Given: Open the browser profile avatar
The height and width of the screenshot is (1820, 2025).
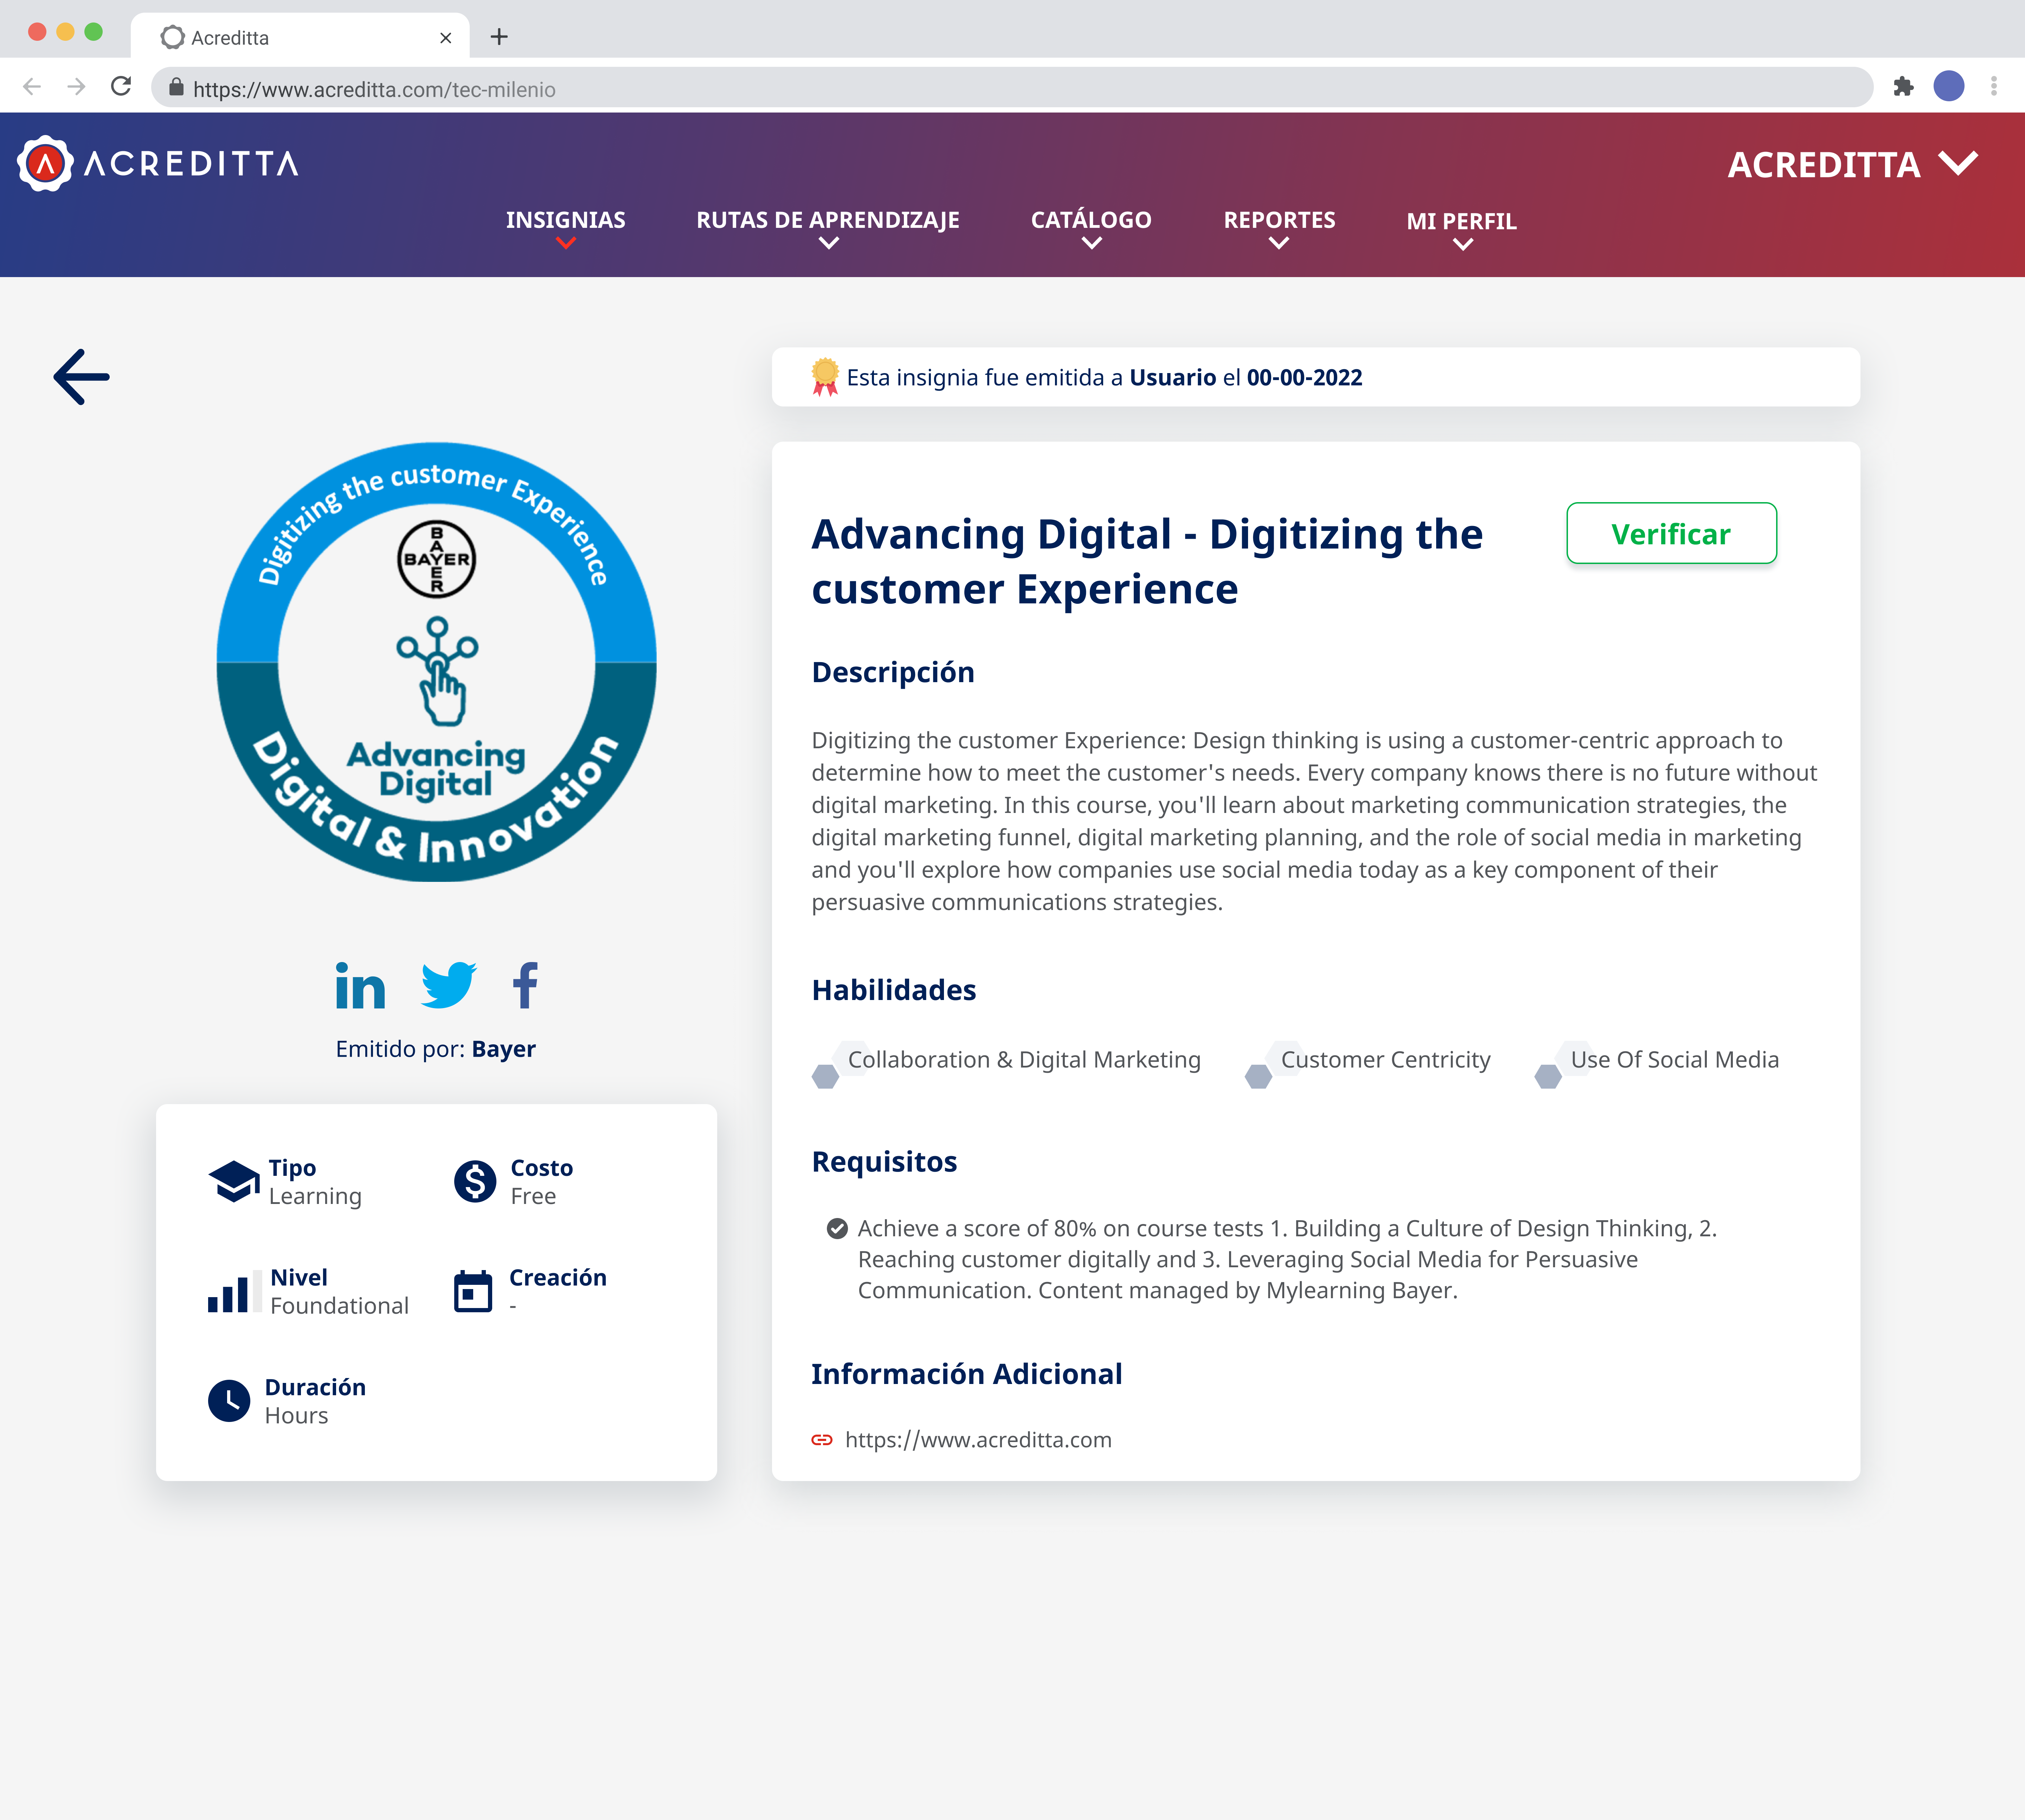Looking at the screenshot, I should pyautogui.click(x=1949, y=87).
